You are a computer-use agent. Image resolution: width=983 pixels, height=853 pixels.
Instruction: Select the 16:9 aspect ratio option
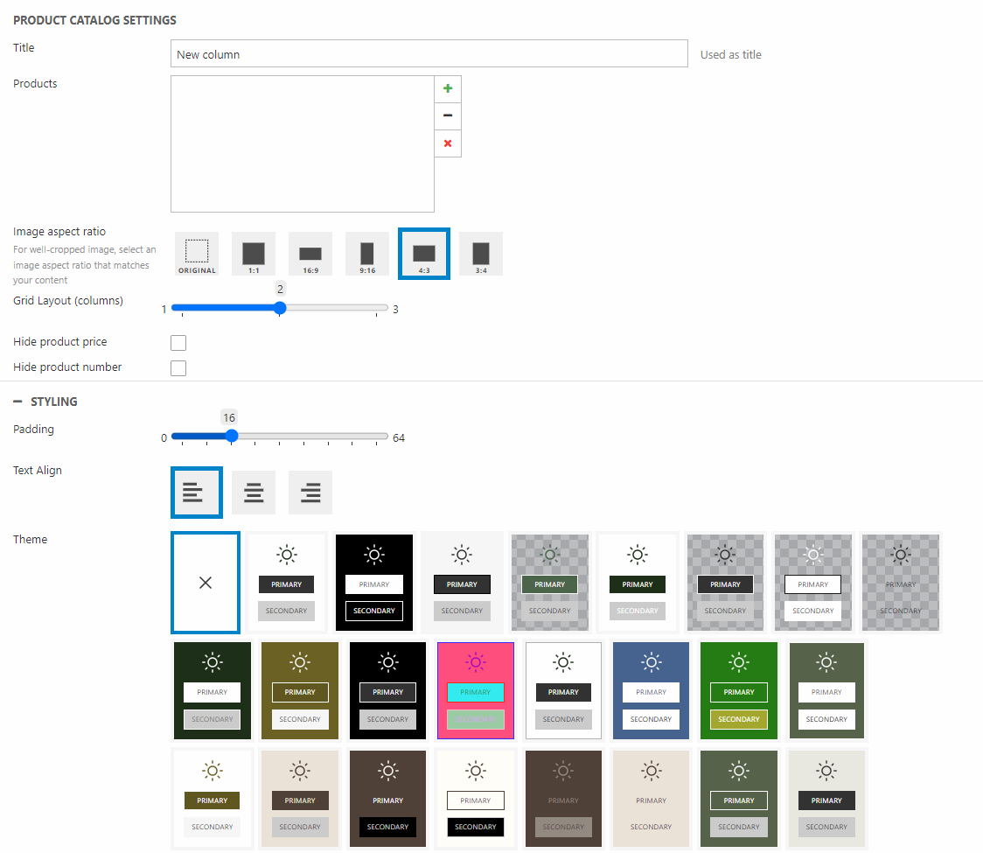coord(310,254)
